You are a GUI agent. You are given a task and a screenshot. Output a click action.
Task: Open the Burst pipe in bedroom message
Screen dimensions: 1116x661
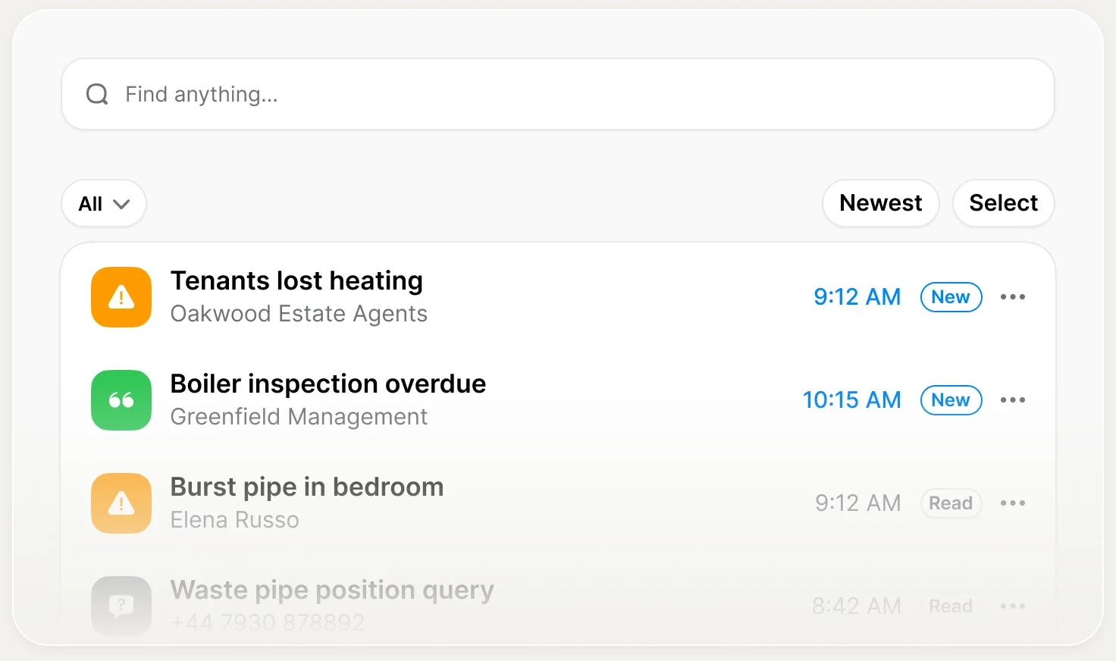point(558,503)
